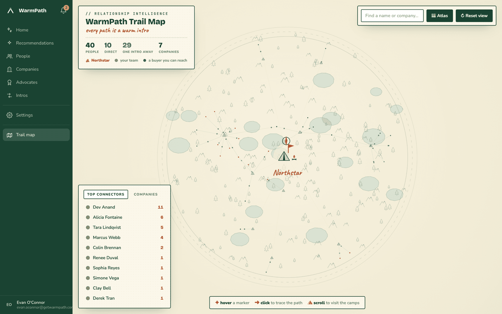
Task: Select Derek Tran in connectors list
Action: [x=124, y=298]
